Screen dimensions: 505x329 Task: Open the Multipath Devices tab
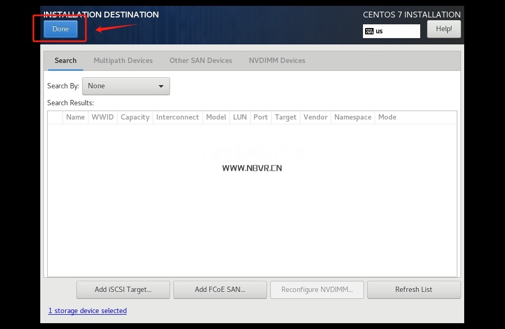[x=123, y=60]
